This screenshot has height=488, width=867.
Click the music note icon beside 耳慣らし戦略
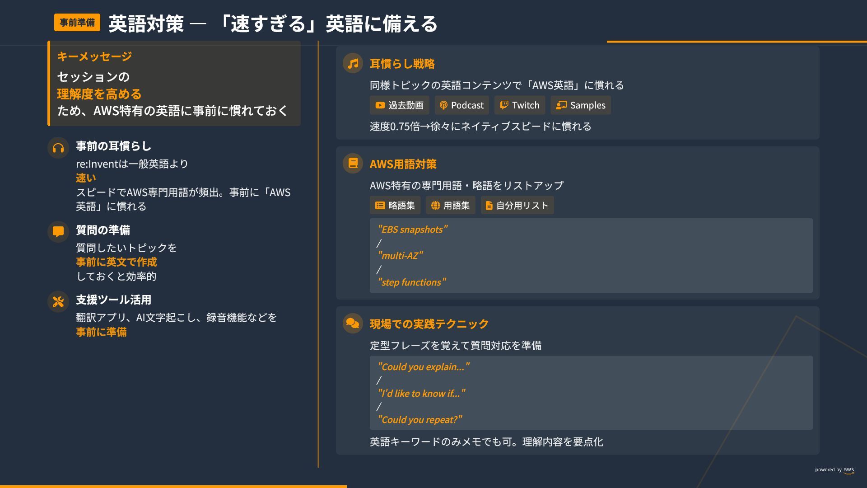click(353, 63)
